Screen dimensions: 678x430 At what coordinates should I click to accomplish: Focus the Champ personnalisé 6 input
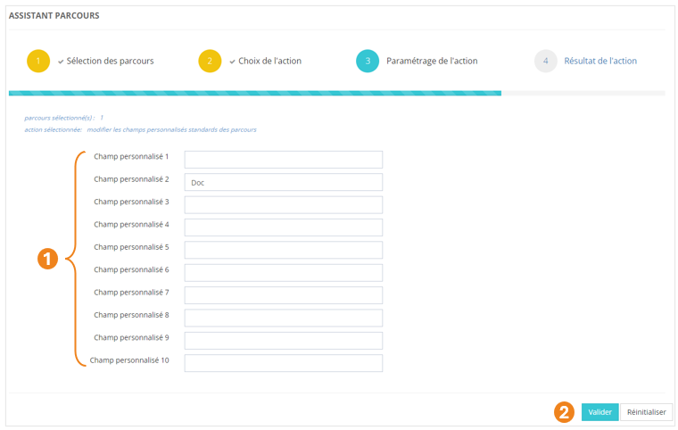click(x=283, y=273)
